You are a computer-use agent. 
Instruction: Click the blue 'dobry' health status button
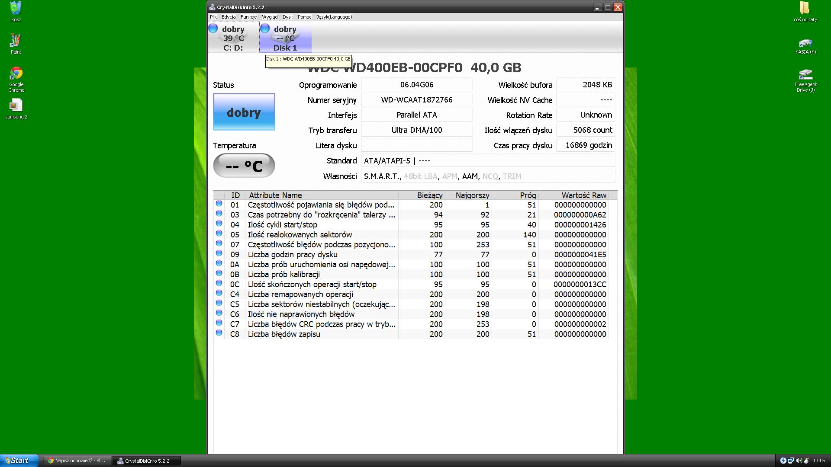click(244, 112)
